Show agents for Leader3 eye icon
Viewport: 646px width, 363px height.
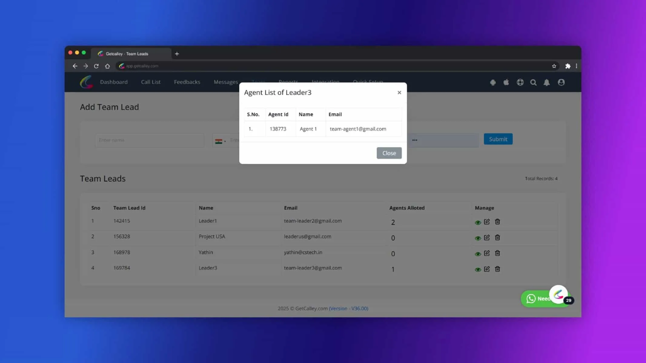point(478,270)
